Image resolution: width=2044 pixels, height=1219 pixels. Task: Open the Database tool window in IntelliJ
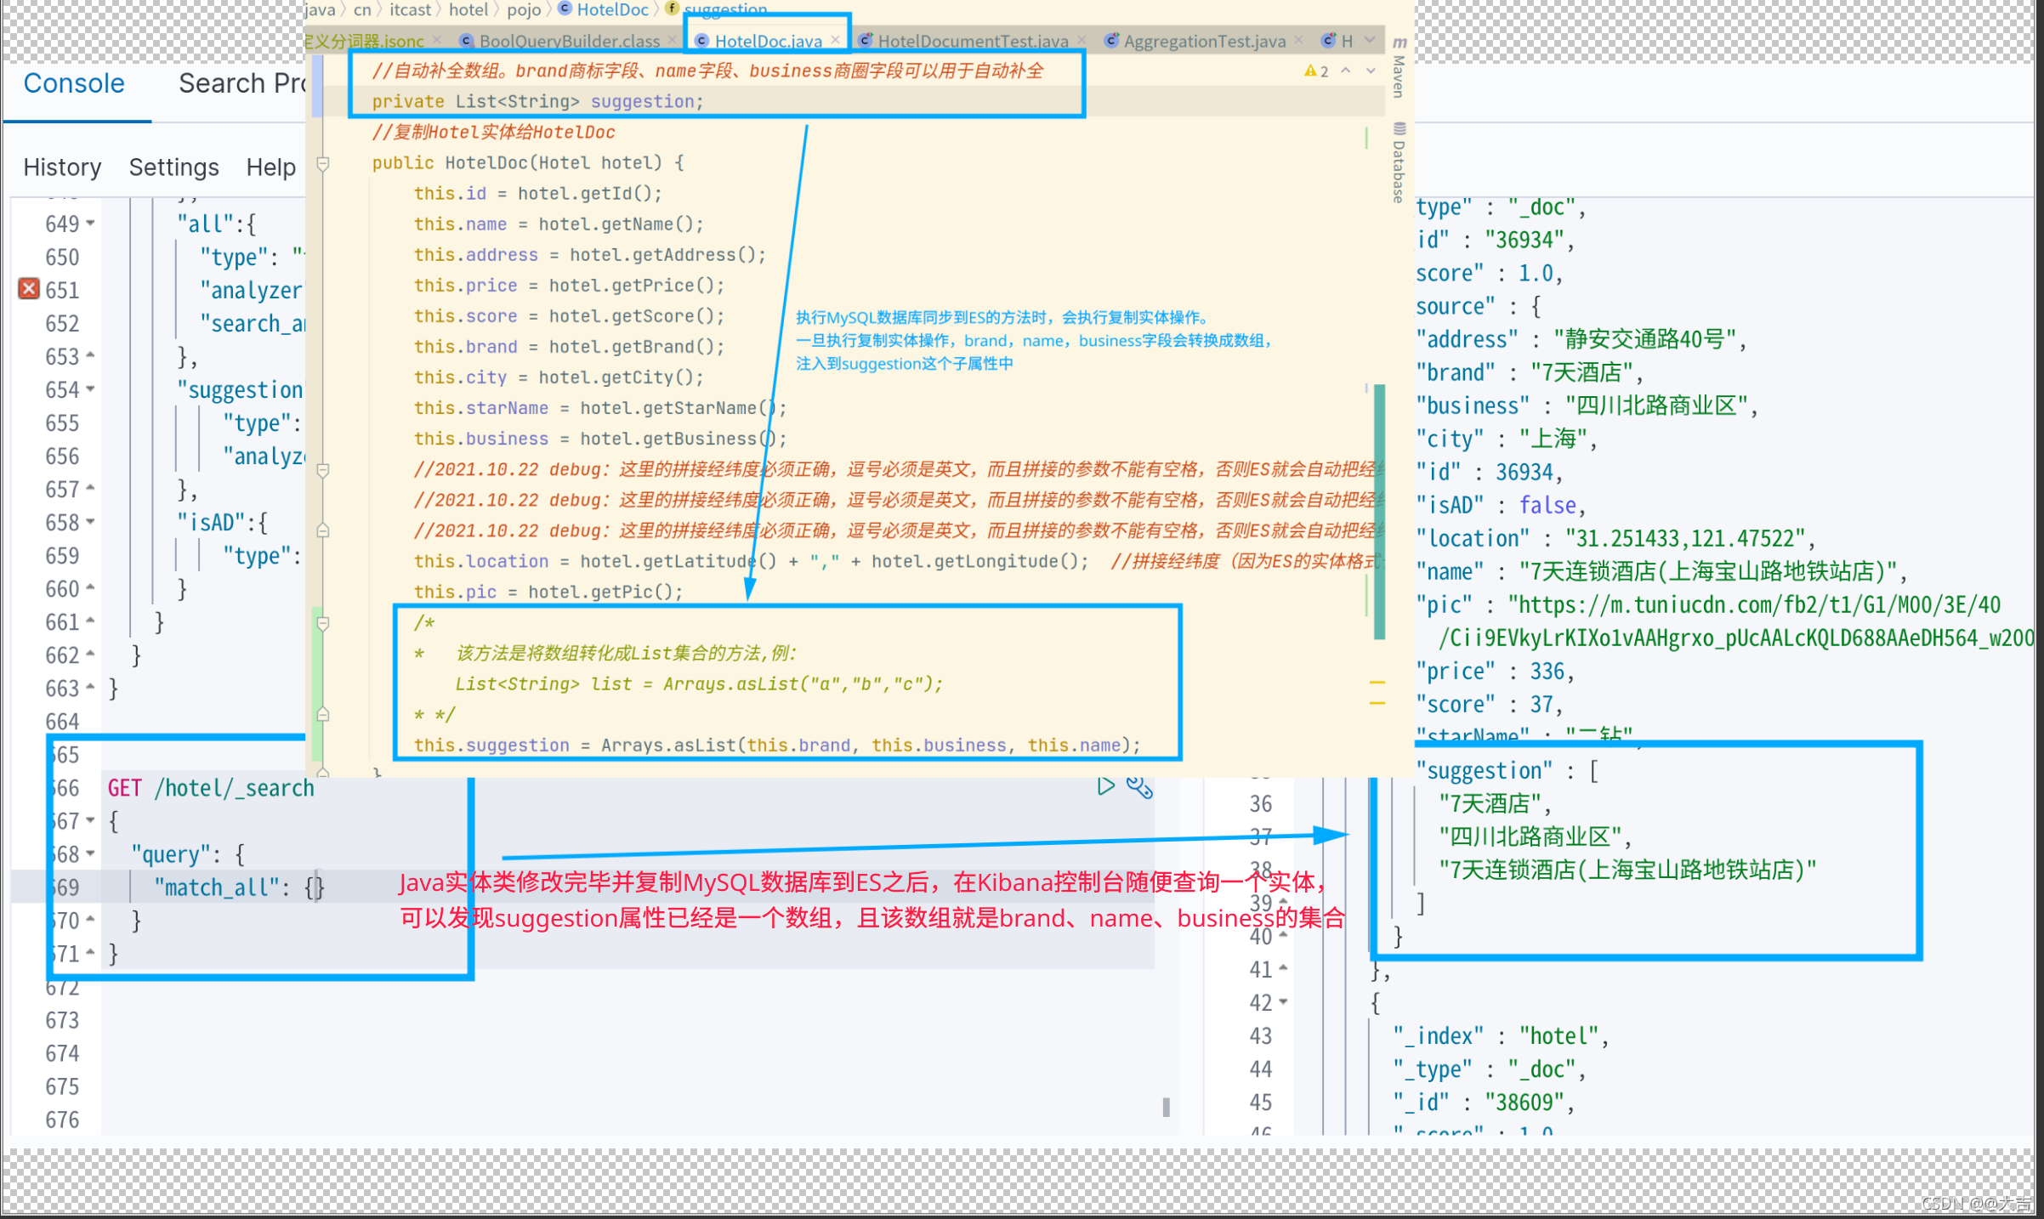tap(1399, 162)
